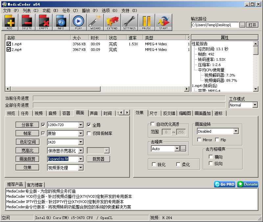Open the 工作模式 Normal dropdown
The height and width of the screenshot is (222, 263).
click(255, 105)
